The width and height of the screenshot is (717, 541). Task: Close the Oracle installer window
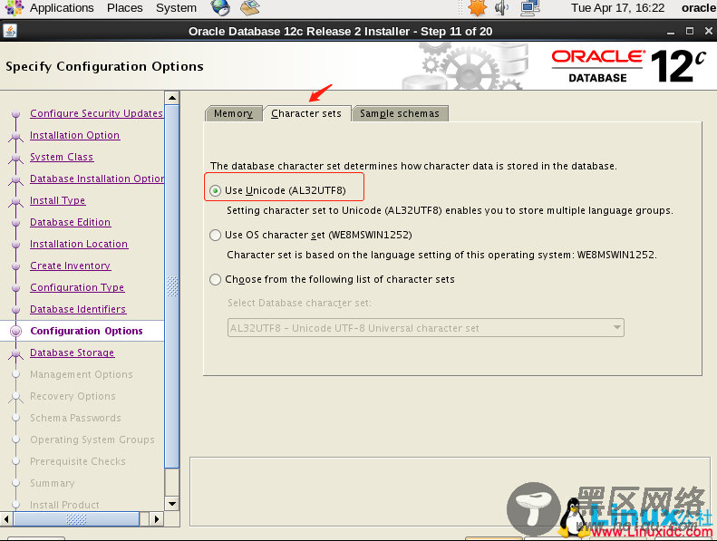point(708,31)
